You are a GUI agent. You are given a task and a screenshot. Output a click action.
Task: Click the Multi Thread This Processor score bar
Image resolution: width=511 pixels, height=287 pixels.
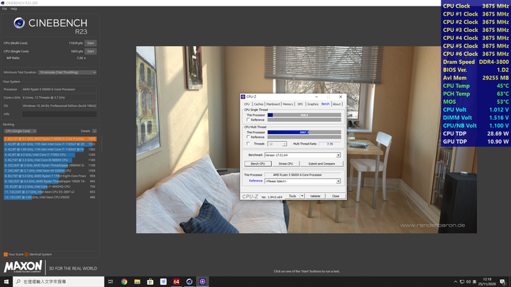pyautogui.click(x=304, y=132)
